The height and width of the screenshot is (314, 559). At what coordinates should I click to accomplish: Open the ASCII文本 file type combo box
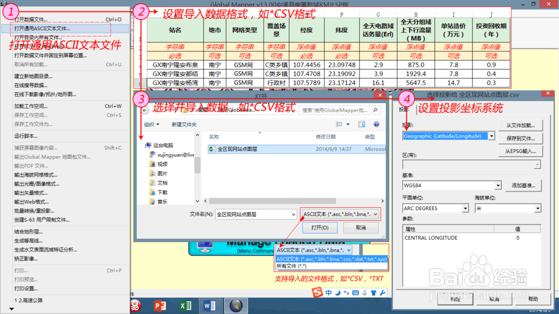pos(340,214)
